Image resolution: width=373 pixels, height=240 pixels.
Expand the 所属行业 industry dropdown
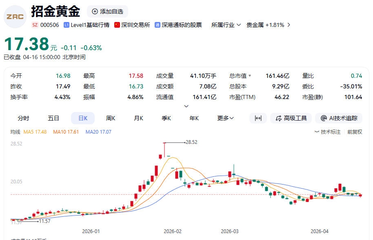(226, 25)
